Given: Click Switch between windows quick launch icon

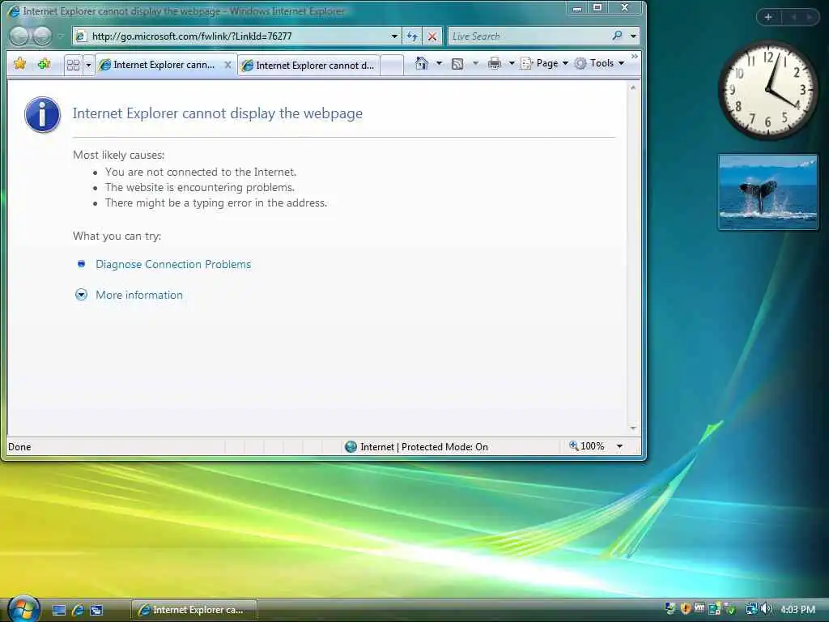Looking at the screenshot, I should tap(96, 610).
